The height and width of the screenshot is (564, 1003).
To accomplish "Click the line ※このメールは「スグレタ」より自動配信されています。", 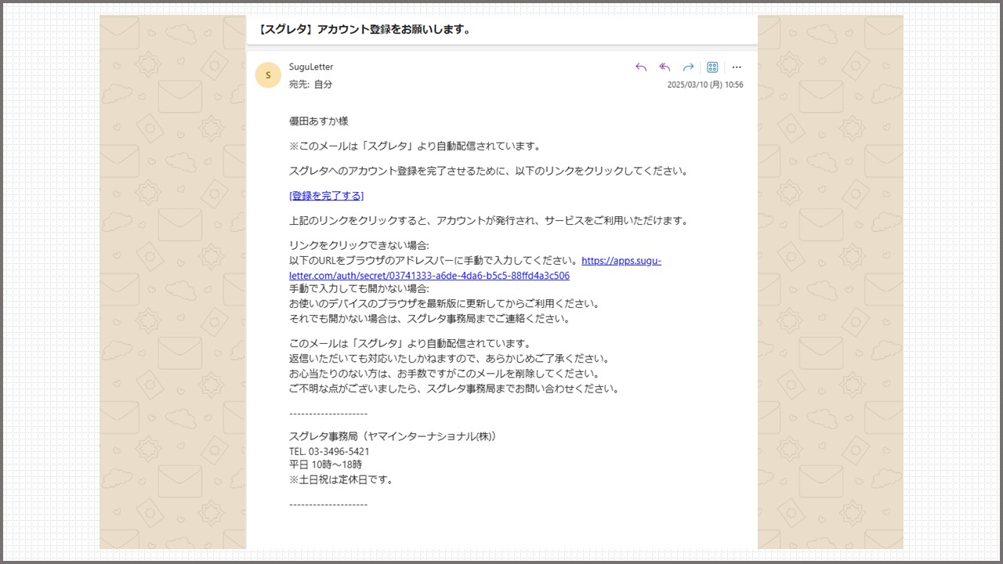I will (415, 146).
